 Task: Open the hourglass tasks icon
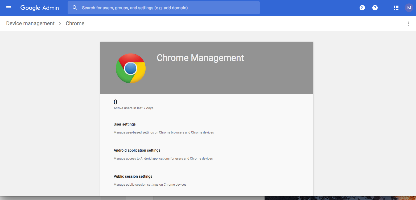[362, 8]
